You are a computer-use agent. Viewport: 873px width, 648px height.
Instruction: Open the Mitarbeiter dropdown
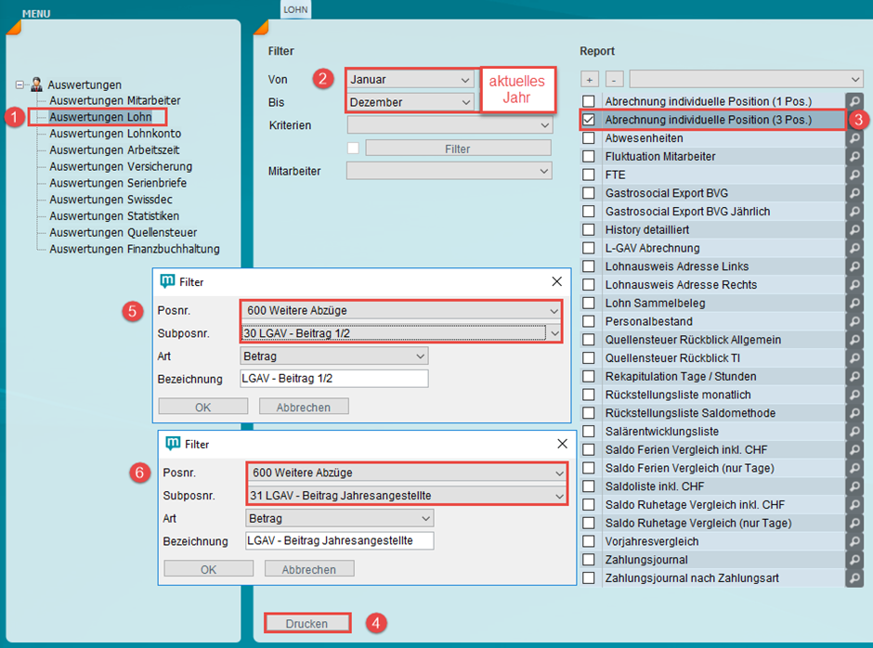click(x=449, y=171)
